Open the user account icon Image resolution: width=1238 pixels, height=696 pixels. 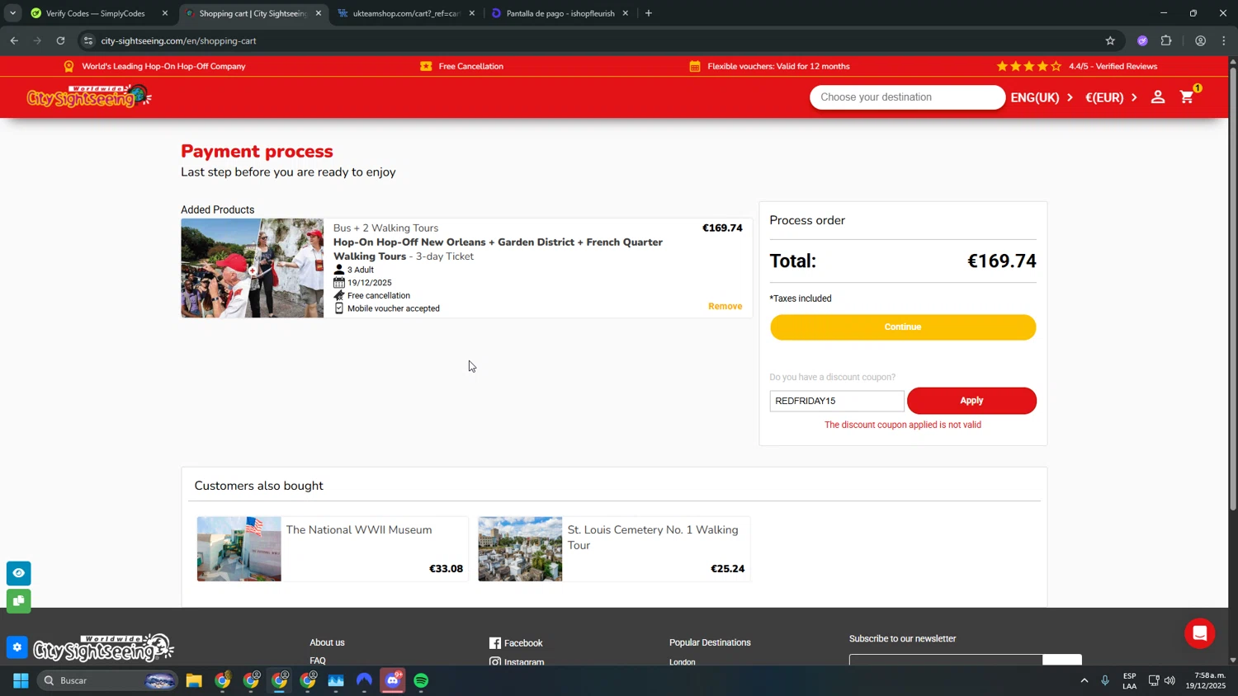[x=1158, y=97]
